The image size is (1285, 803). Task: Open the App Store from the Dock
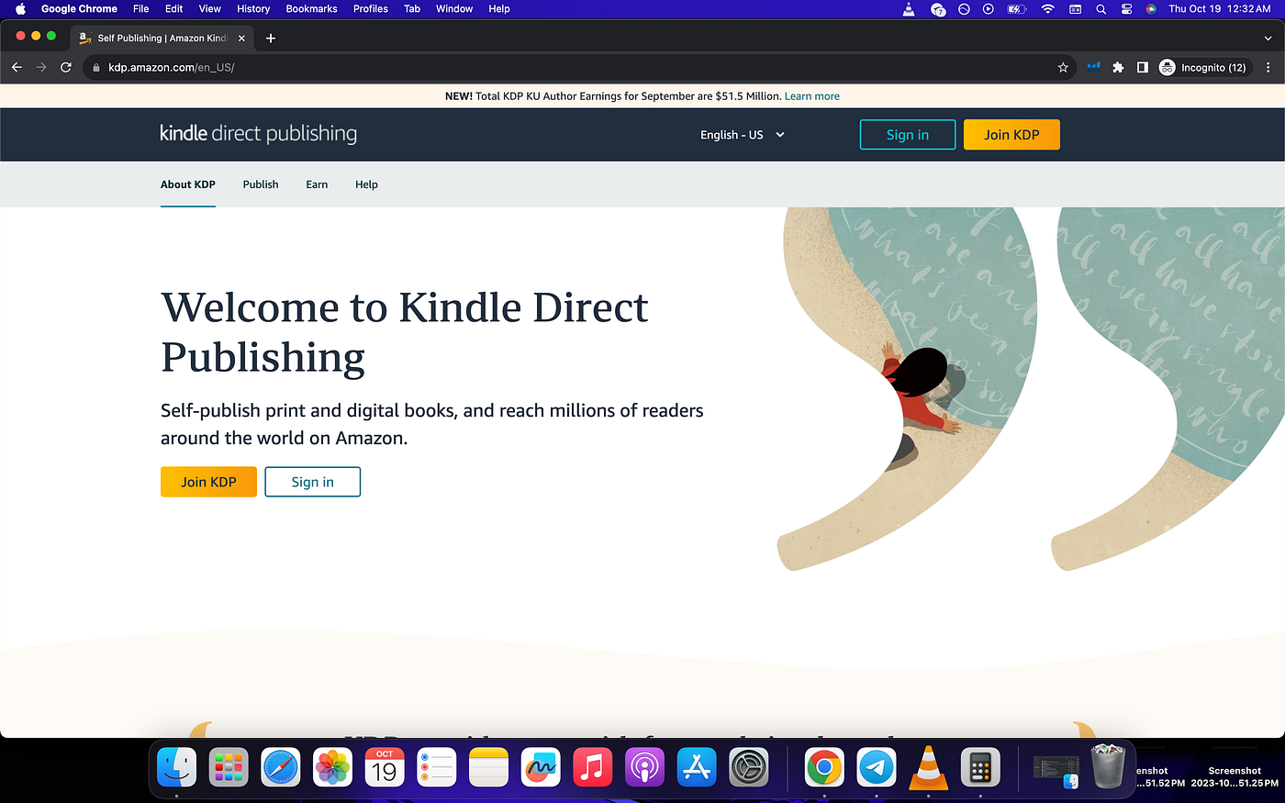[697, 767]
